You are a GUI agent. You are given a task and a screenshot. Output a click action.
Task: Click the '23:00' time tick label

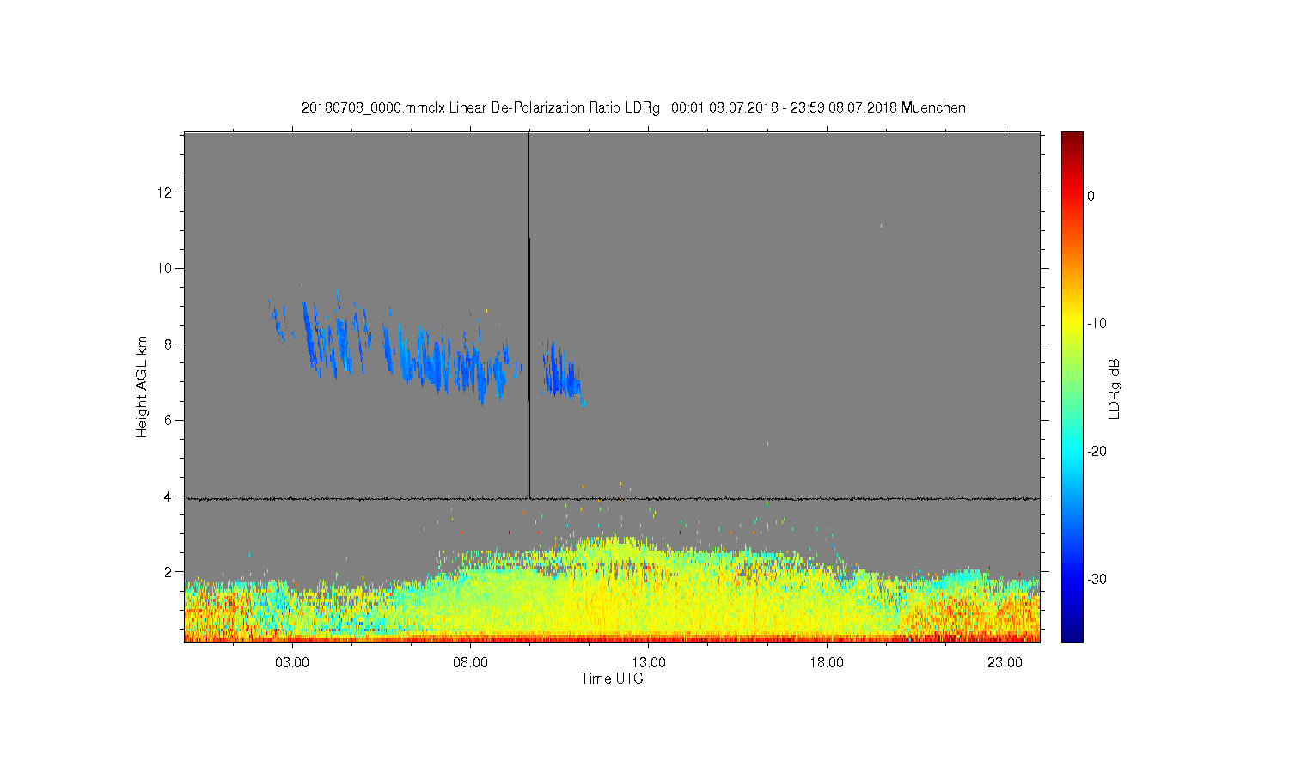(1005, 663)
